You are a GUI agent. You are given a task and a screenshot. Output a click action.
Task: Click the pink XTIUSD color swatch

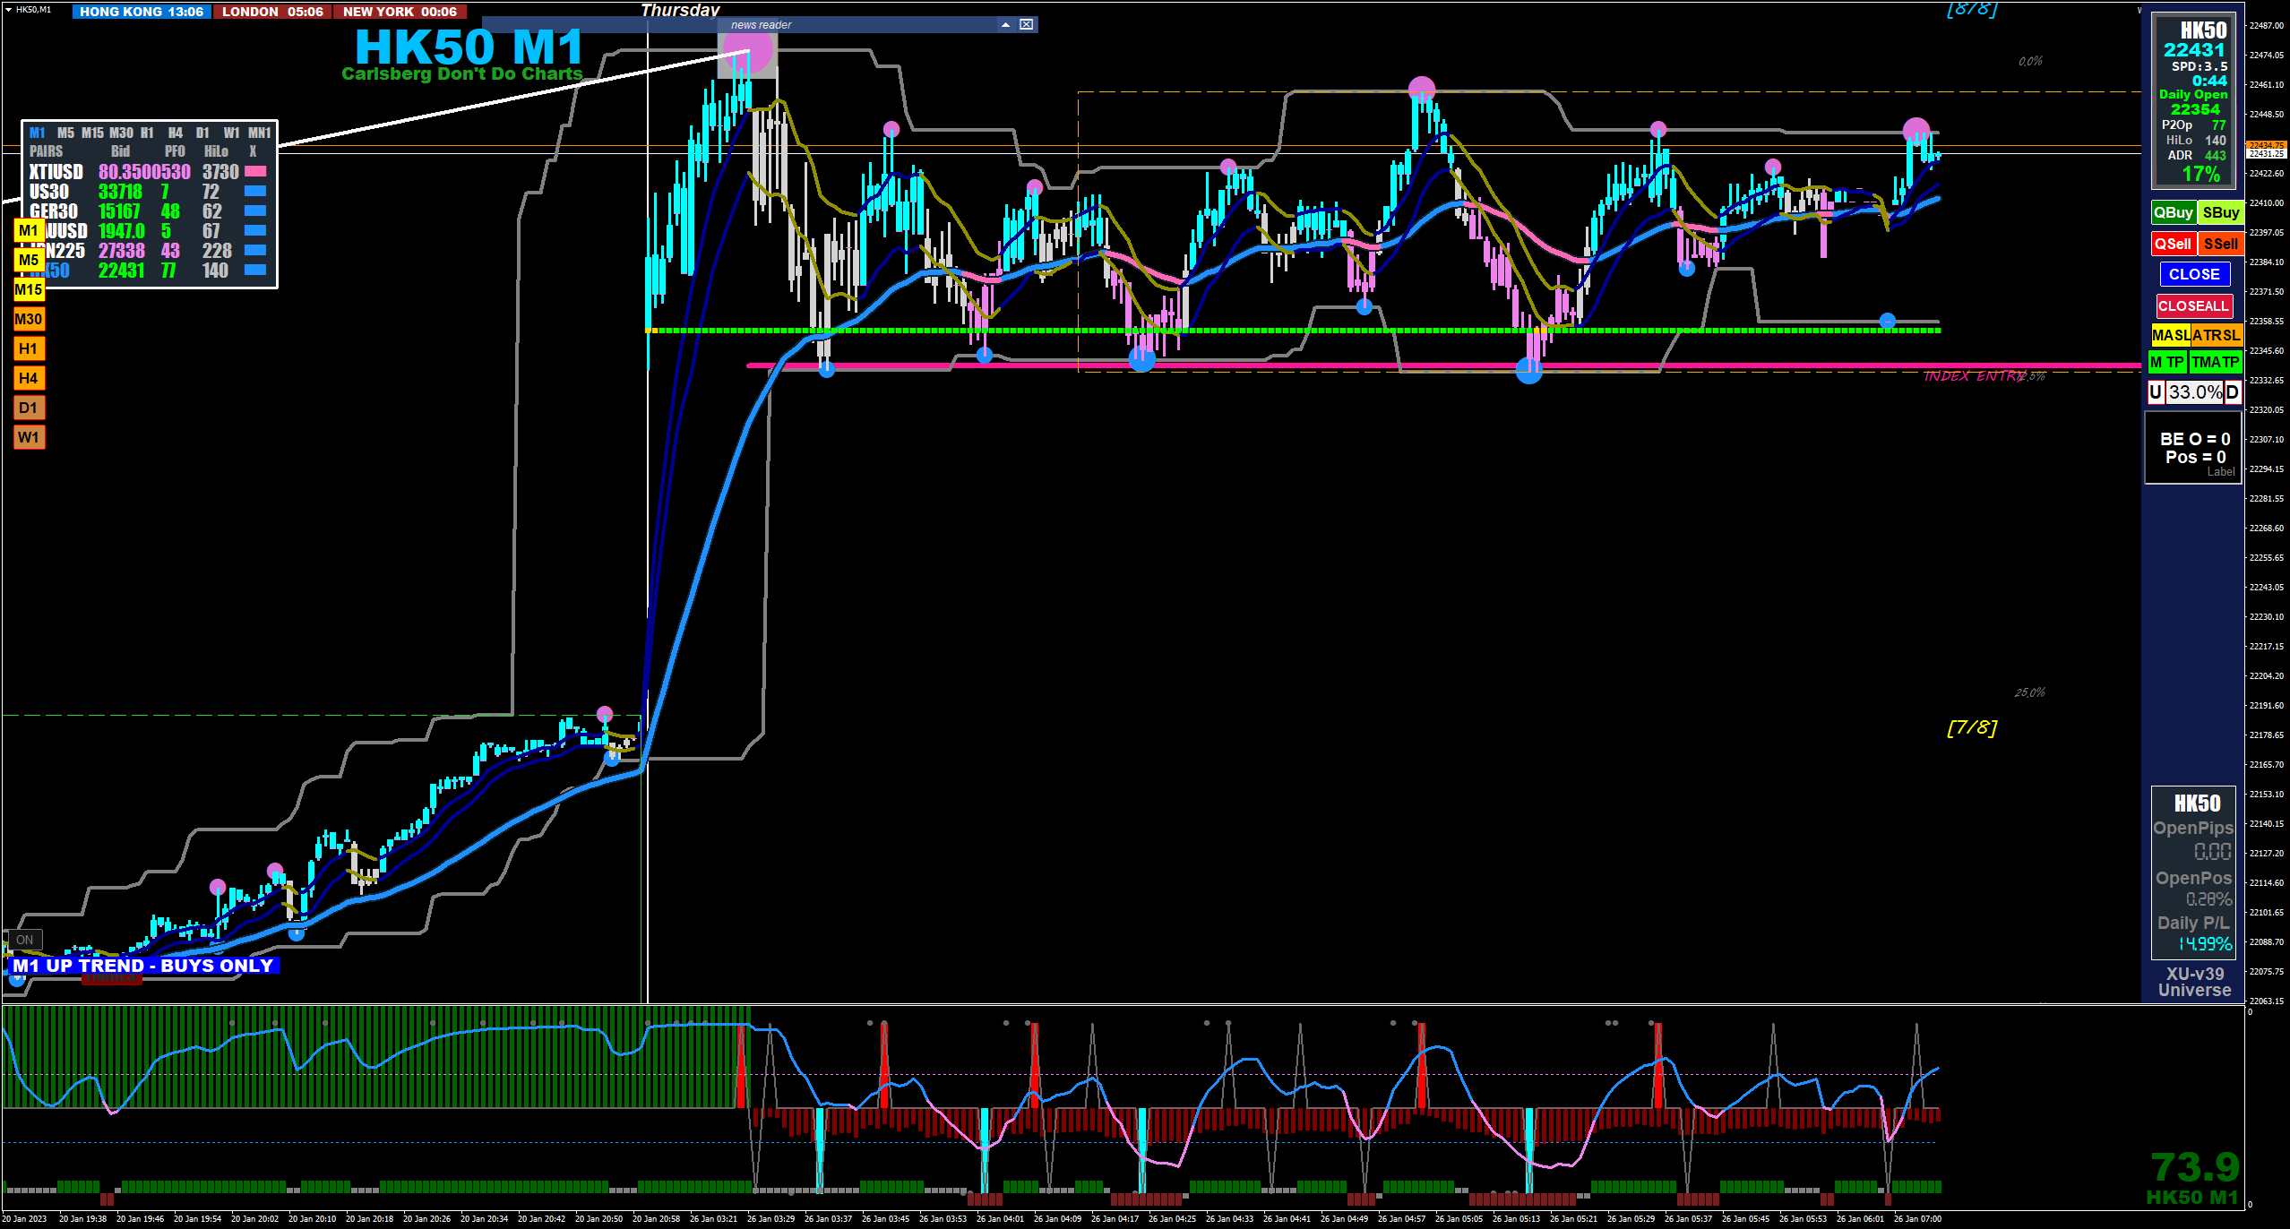click(255, 171)
